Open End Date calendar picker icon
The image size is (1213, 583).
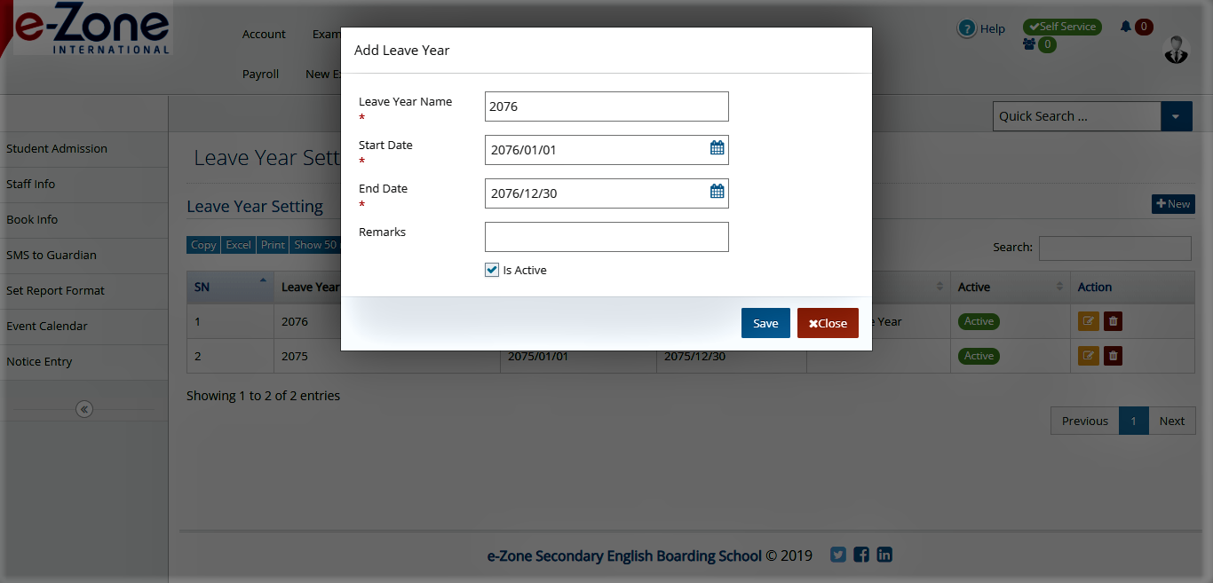717,192
